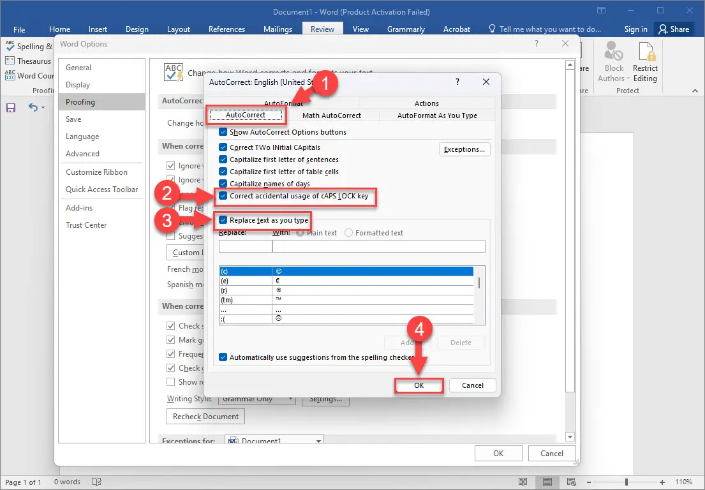Click the Word Count icon in ribbon
Screen dimensions: 705x490
point(10,75)
